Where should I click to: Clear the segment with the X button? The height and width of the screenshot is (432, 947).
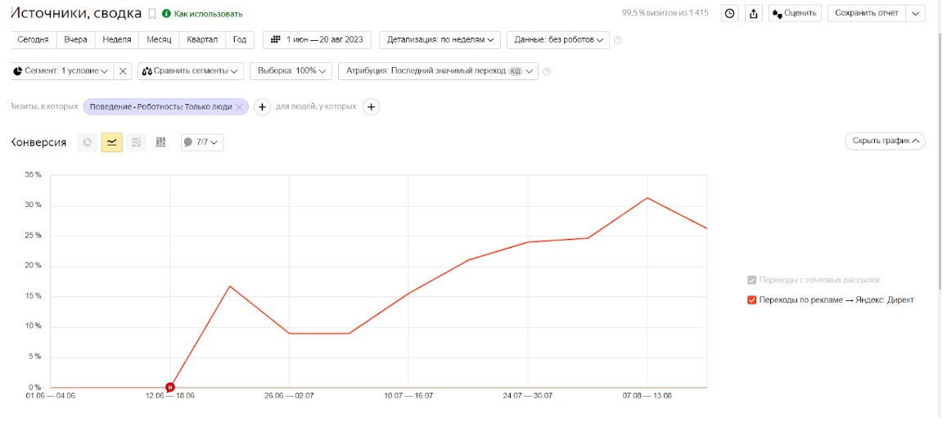point(123,71)
